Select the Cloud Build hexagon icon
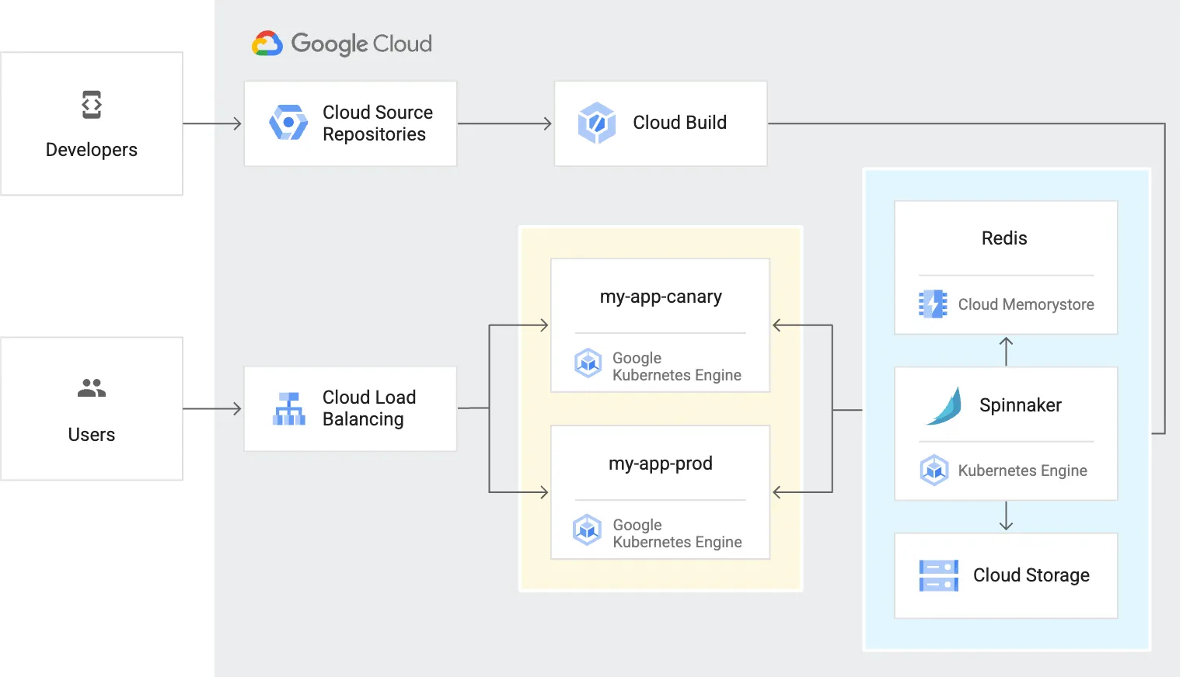Image resolution: width=1183 pixels, height=677 pixels. (x=597, y=123)
